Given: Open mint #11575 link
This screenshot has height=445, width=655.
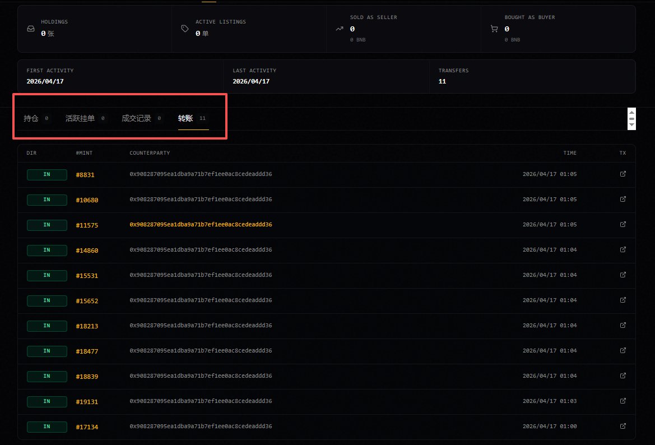Looking at the screenshot, I should click(87, 225).
